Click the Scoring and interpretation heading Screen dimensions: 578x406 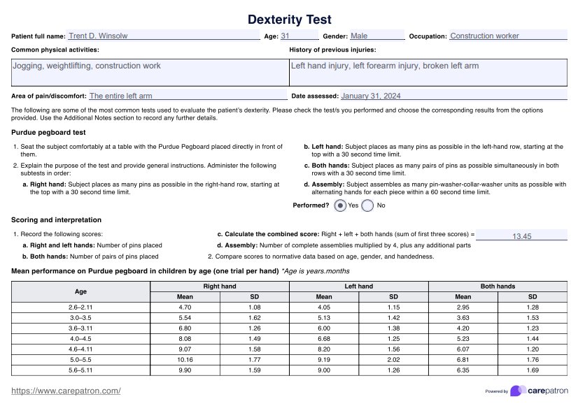point(56,219)
